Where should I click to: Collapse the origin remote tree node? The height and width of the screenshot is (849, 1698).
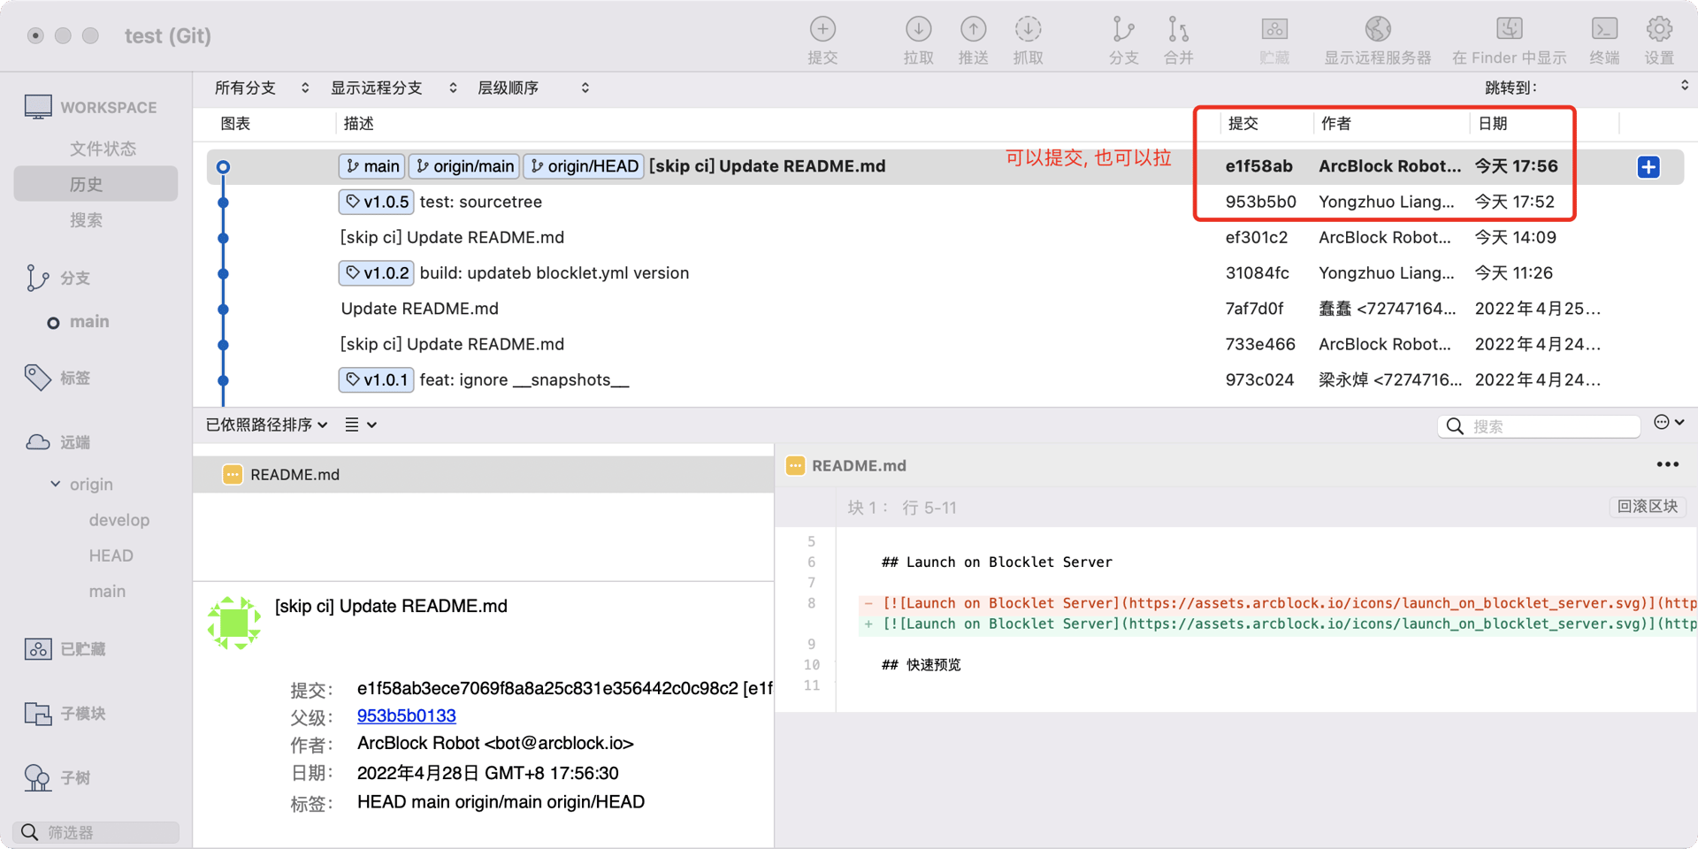(56, 484)
